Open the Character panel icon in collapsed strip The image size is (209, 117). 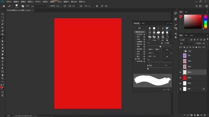click(176, 34)
